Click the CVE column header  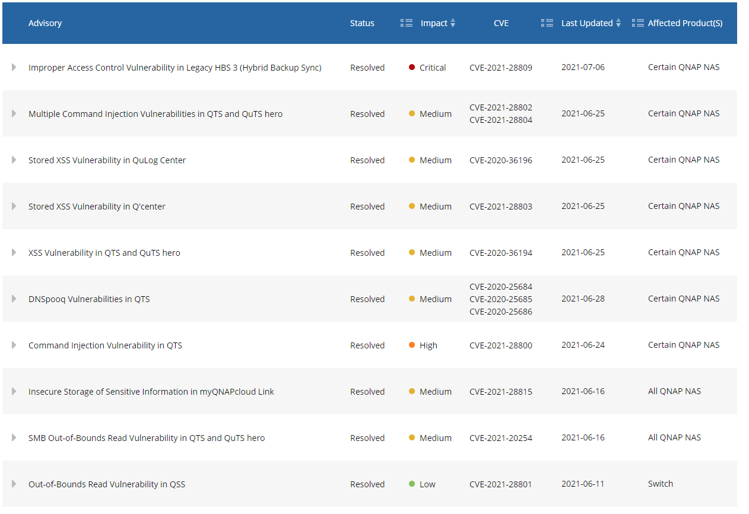[502, 23]
